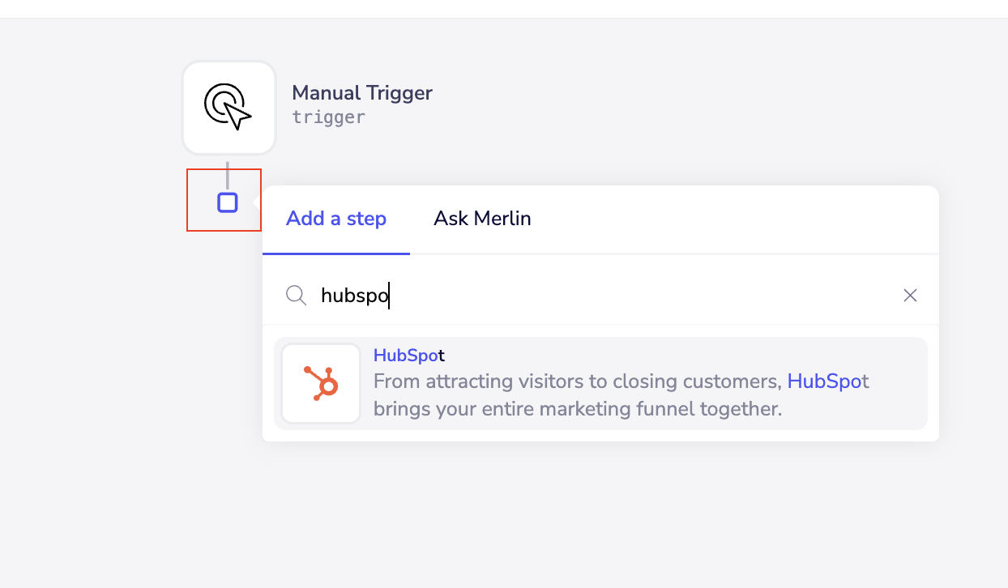1008x588 pixels.
Task: Switch to the Ask Merlin tab
Action: point(482,218)
